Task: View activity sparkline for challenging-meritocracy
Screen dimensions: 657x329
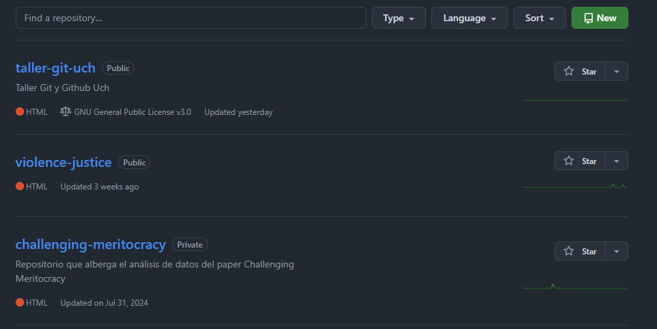Action: point(574,287)
